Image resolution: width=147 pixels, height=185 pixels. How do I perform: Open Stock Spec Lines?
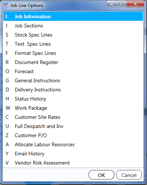point(73,35)
